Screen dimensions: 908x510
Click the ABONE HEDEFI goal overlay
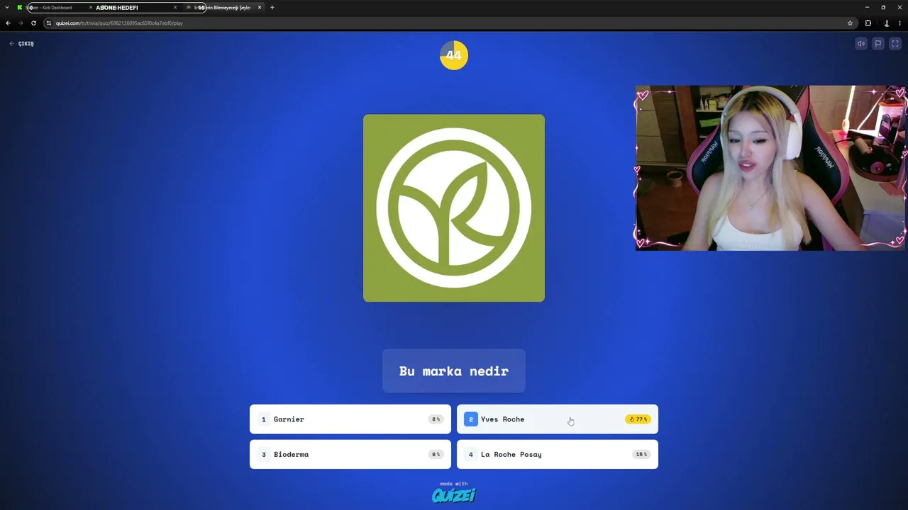(x=117, y=7)
